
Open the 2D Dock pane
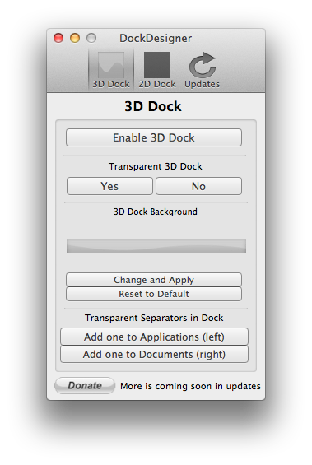pyautogui.click(x=157, y=70)
